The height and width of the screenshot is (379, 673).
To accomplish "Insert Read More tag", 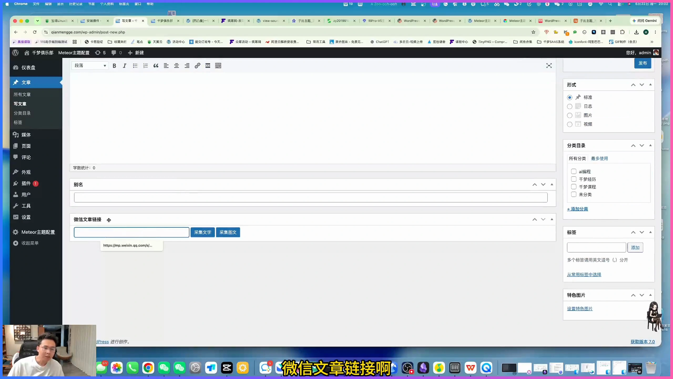I will (208, 66).
